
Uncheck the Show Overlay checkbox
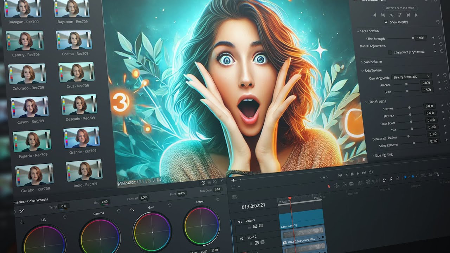tap(386, 22)
